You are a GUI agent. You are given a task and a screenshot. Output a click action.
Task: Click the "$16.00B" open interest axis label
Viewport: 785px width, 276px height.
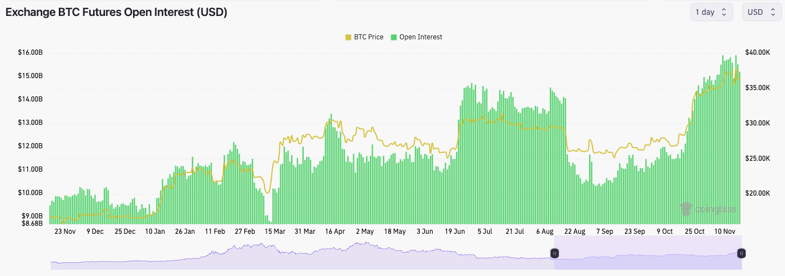tap(30, 52)
